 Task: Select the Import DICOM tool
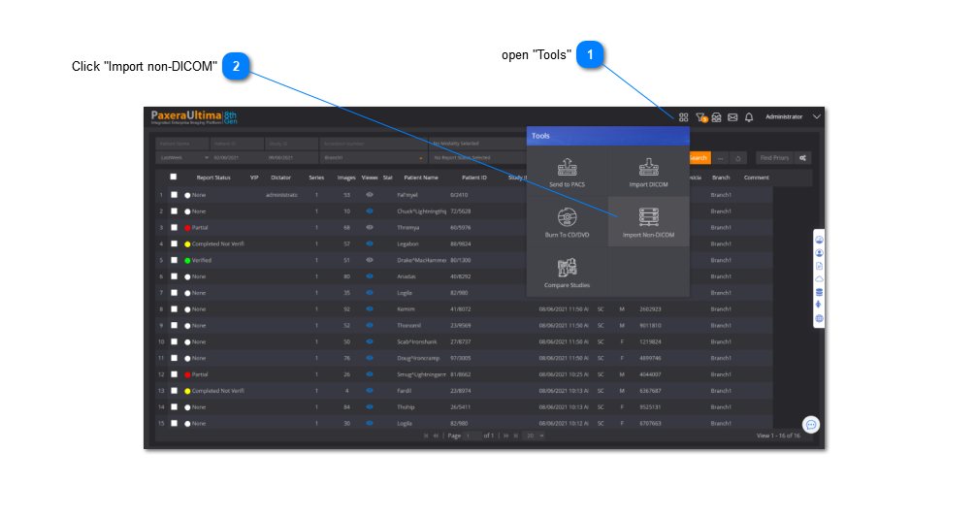648,172
